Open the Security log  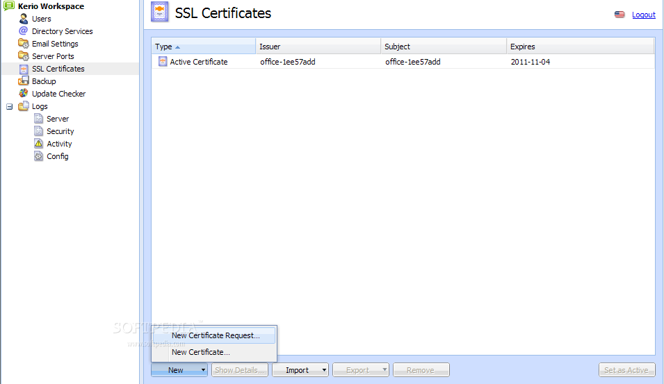click(60, 131)
